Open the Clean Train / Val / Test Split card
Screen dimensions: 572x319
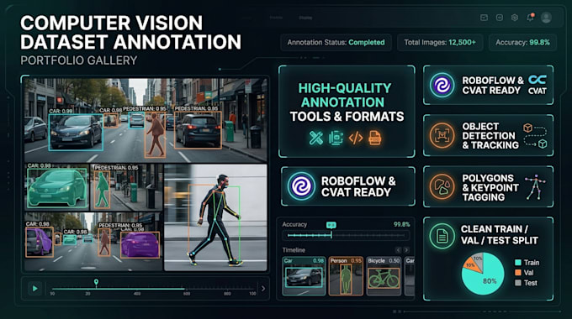coord(488,259)
